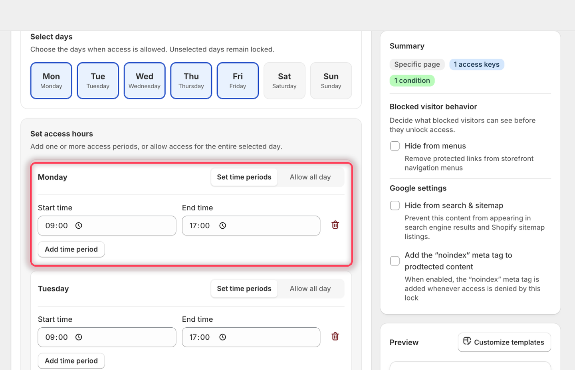Toggle the Fri day button

coord(238,80)
